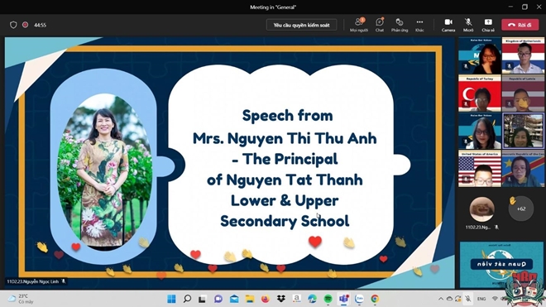Open the Amazon taskbar icon

pyautogui.click(x=297, y=299)
